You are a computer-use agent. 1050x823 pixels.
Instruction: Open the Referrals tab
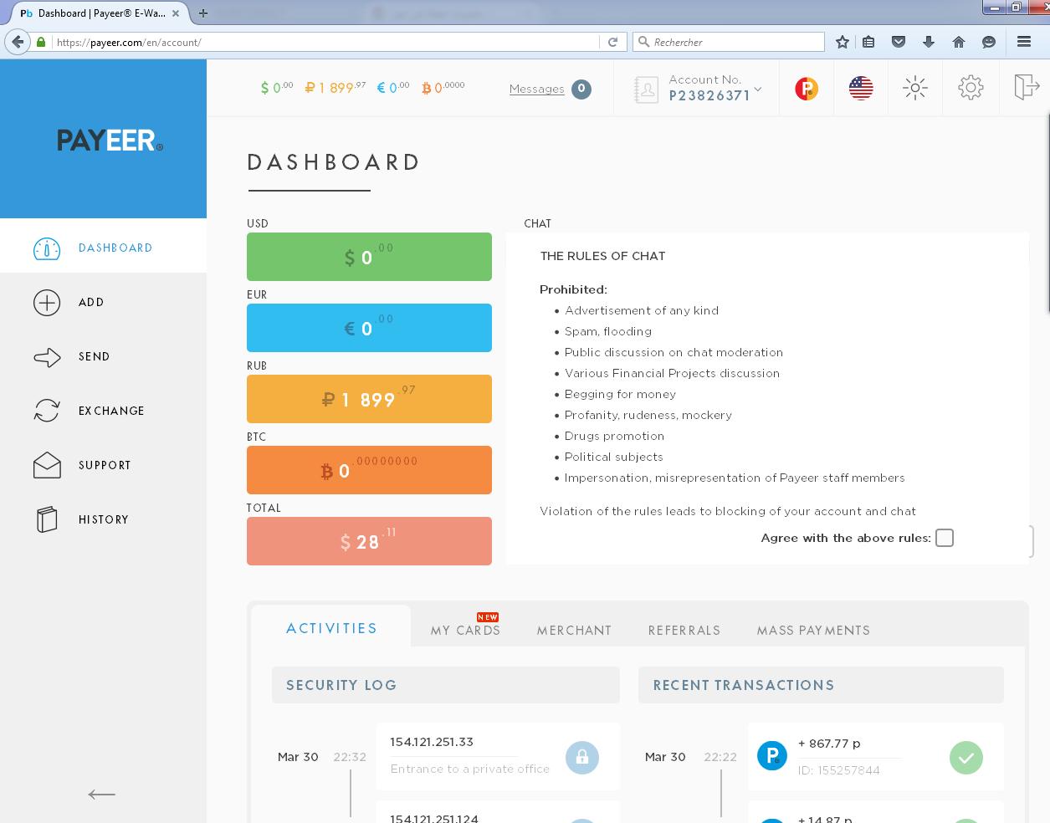click(684, 631)
